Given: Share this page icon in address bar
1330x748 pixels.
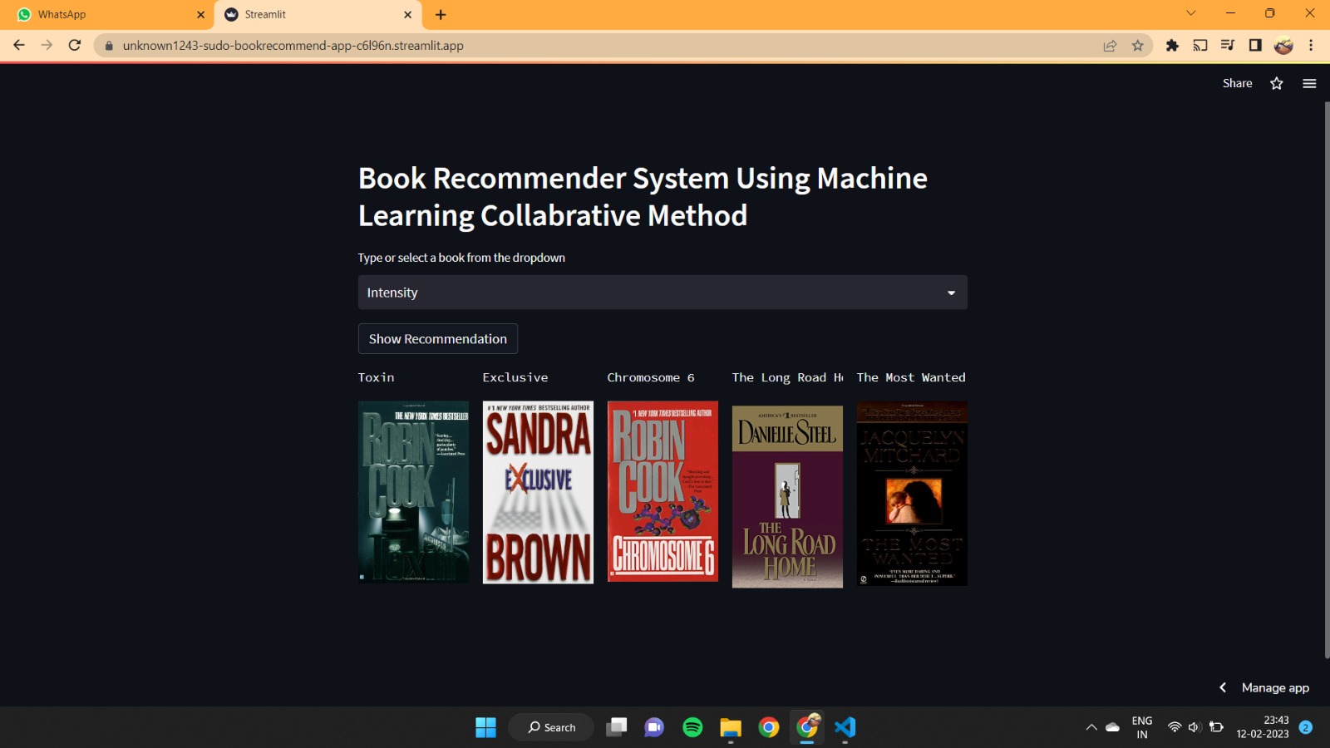Looking at the screenshot, I should [1110, 46].
